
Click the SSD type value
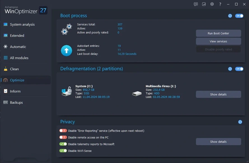pyautogui.click(x=86, y=94)
